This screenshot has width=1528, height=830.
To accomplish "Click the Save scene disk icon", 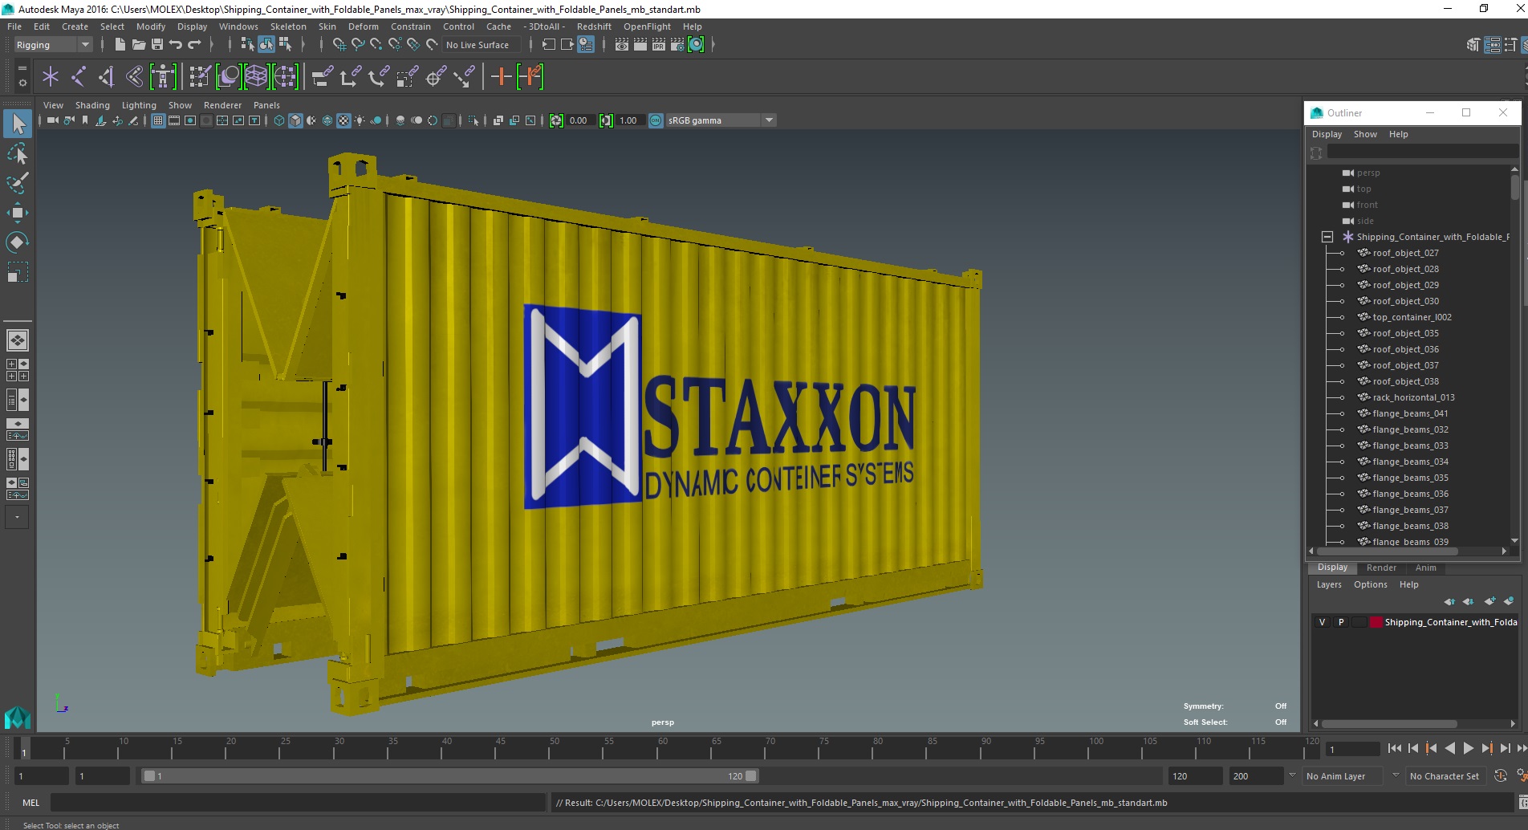I will pos(157,45).
